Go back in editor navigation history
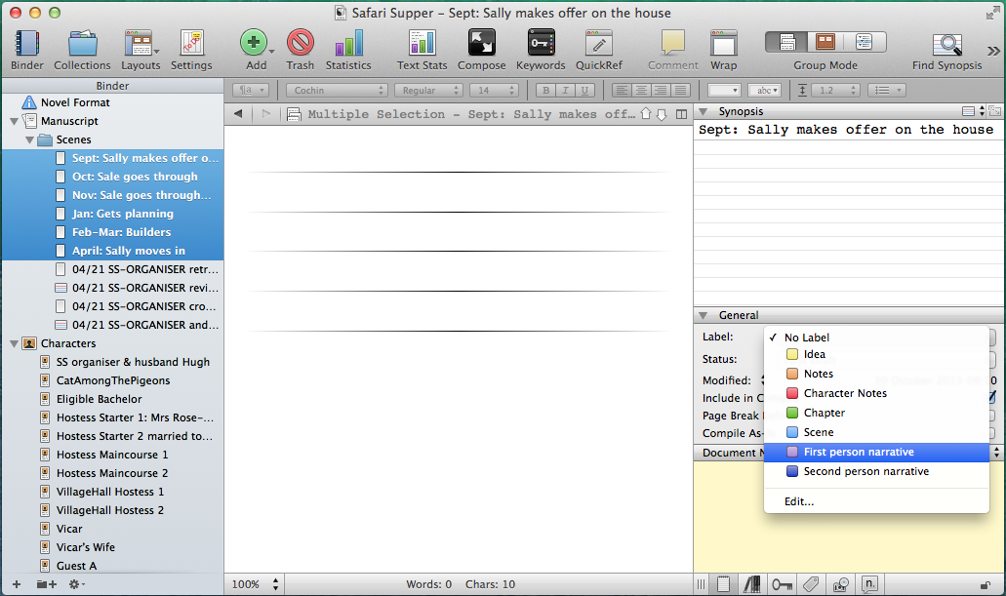The height and width of the screenshot is (596, 1006). point(238,113)
